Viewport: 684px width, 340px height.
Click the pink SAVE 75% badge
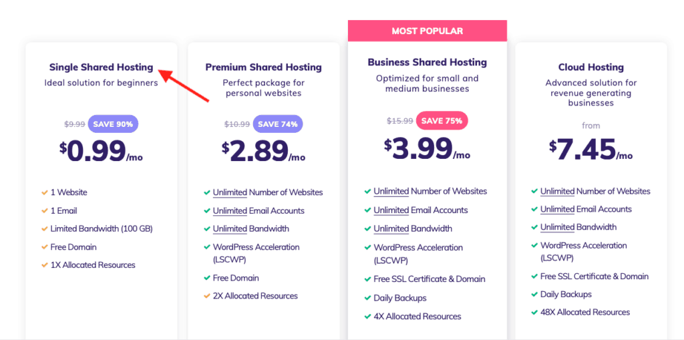[442, 121]
